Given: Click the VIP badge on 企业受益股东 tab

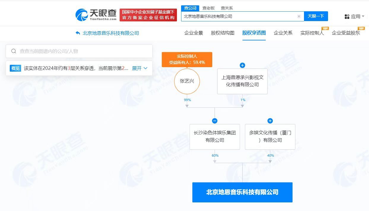Looking at the screenshot, I should coord(361,29).
